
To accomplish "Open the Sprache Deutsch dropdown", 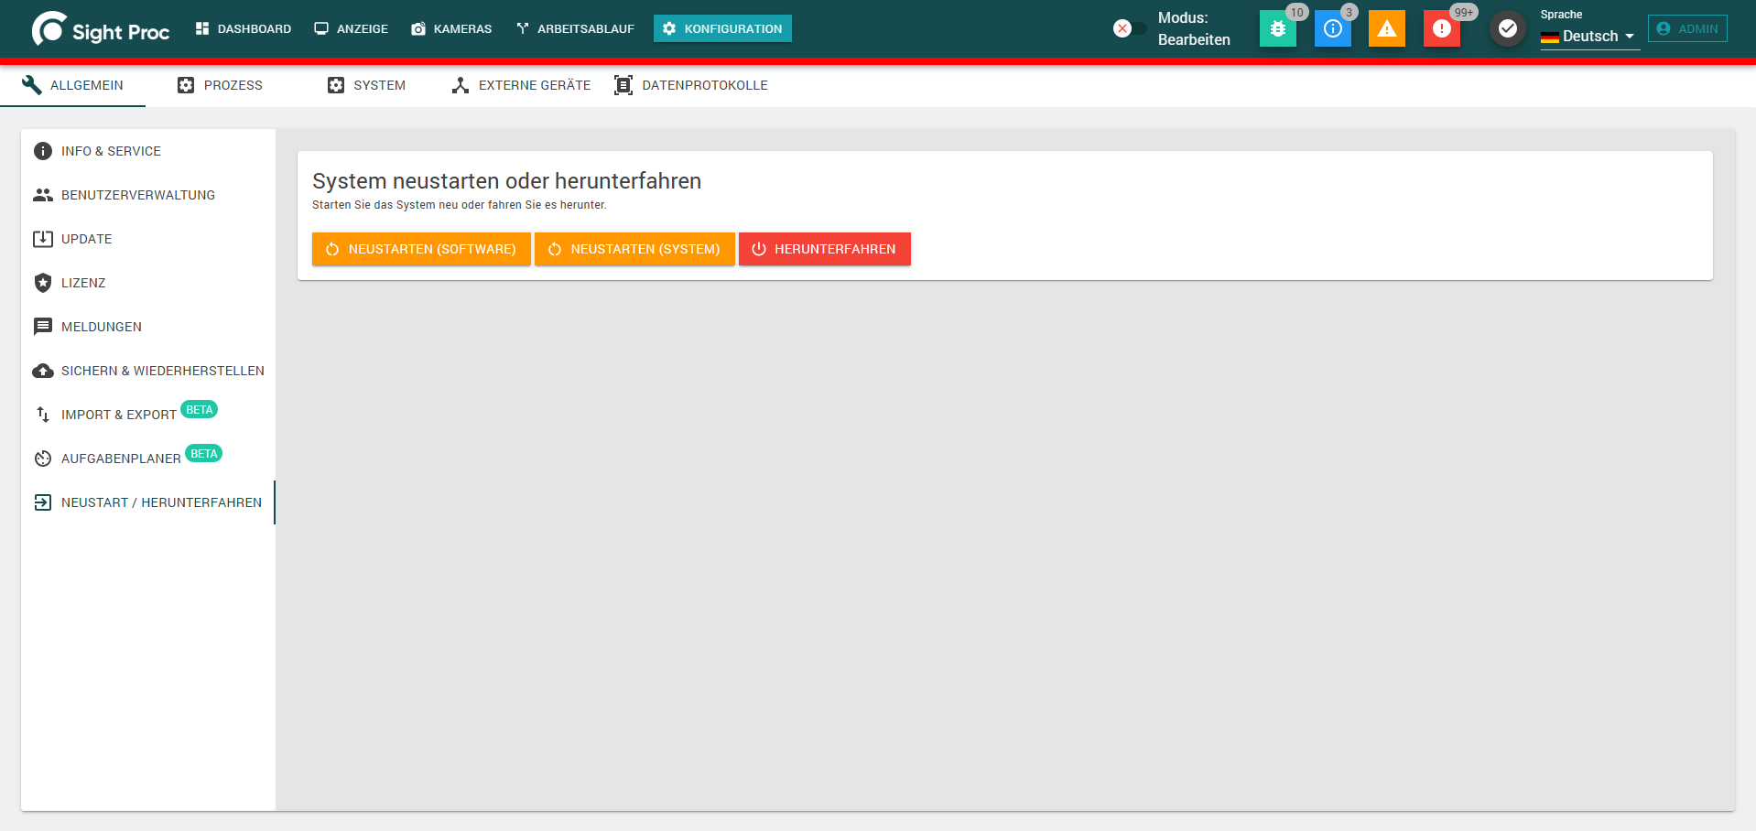I will click(x=1589, y=36).
